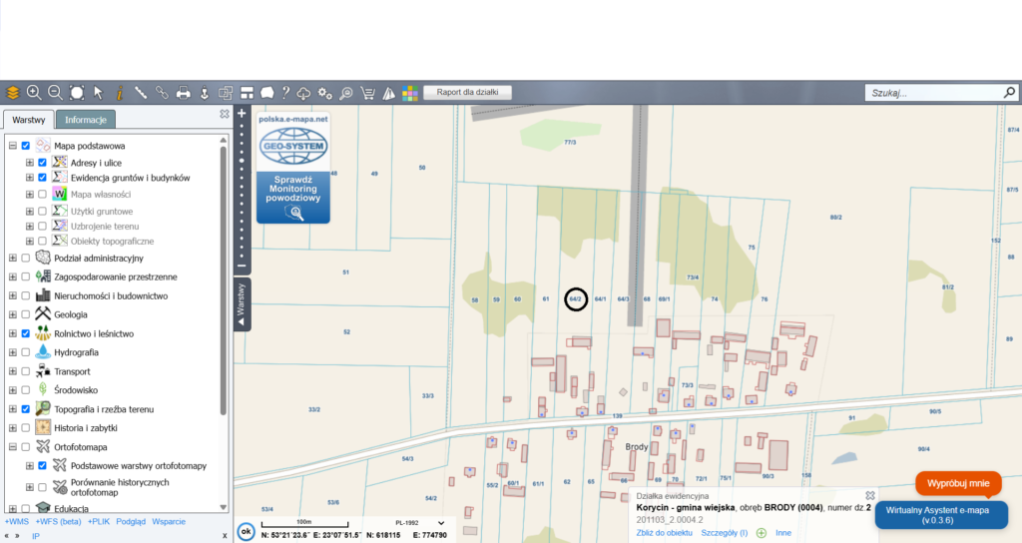Click the Raport dla działki button
The width and height of the screenshot is (1022, 543).
pos(468,93)
